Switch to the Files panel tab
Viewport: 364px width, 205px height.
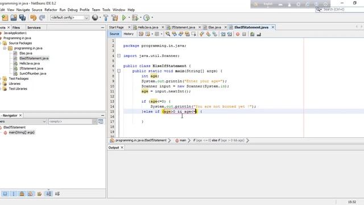[16, 27]
